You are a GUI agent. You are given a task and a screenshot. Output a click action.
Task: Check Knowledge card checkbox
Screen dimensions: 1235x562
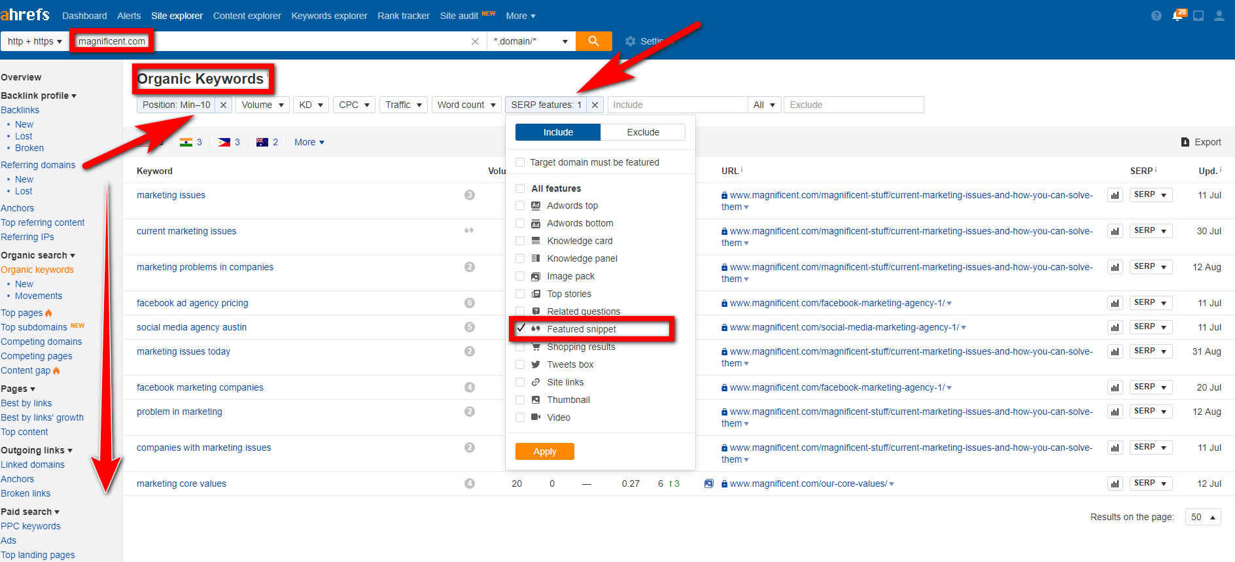[x=520, y=241]
